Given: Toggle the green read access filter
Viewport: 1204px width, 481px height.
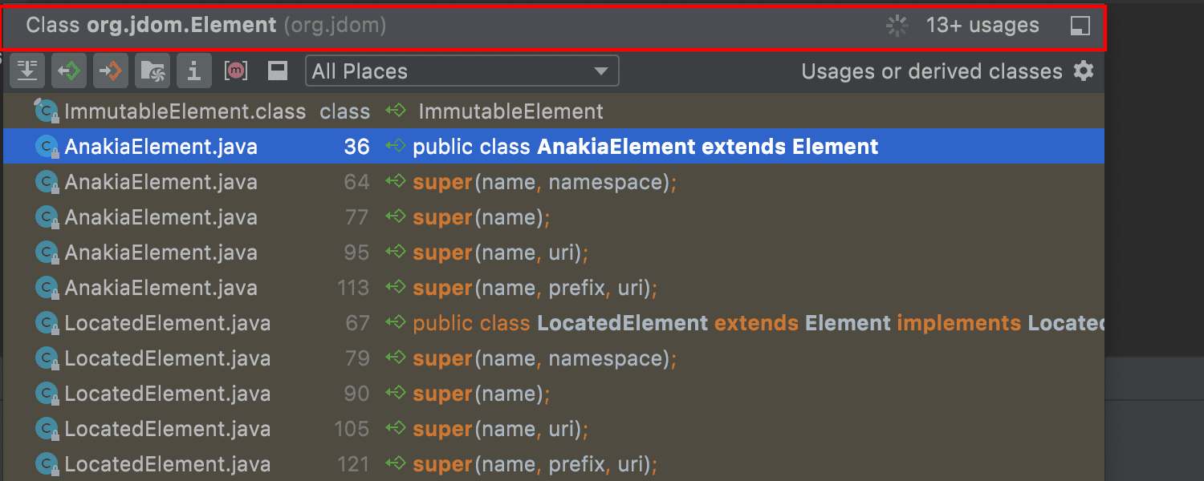Looking at the screenshot, I should [69, 71].
